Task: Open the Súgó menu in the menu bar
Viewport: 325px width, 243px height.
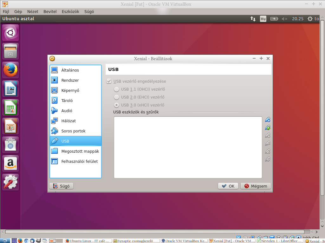Action: [x=89, y=12]
